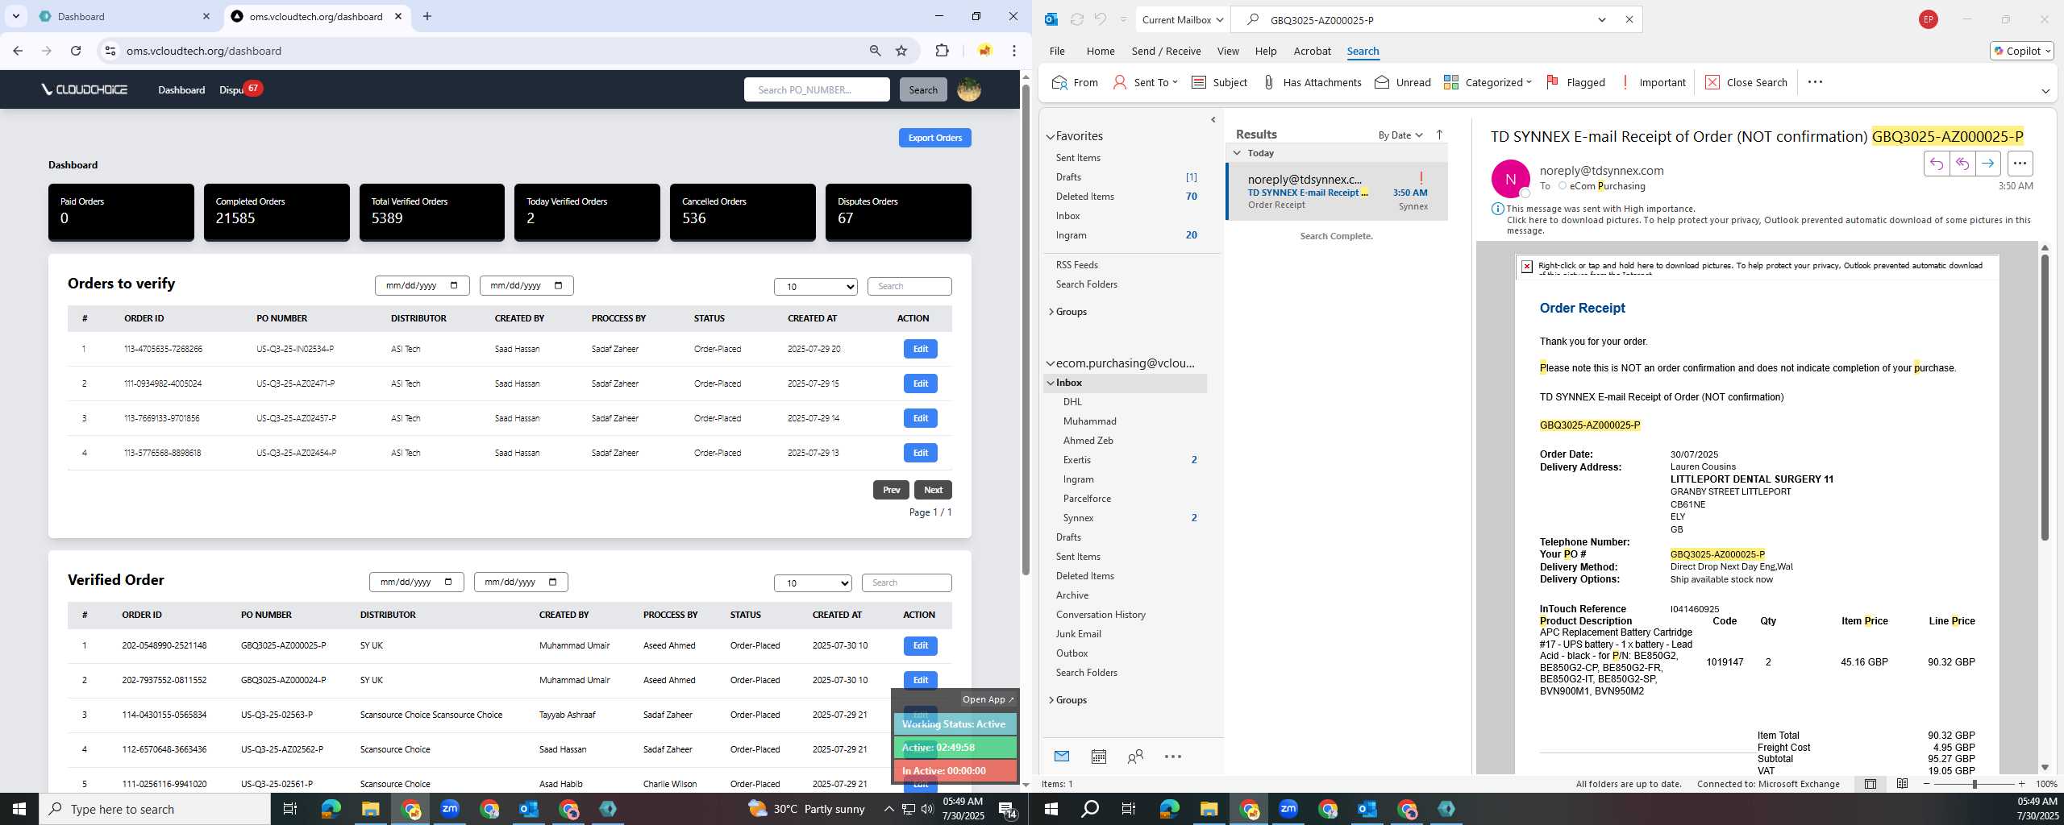Open the Acrobat ribbon tab
The width and height of the screenshot is (2064, 825).
click(1312, 51)
